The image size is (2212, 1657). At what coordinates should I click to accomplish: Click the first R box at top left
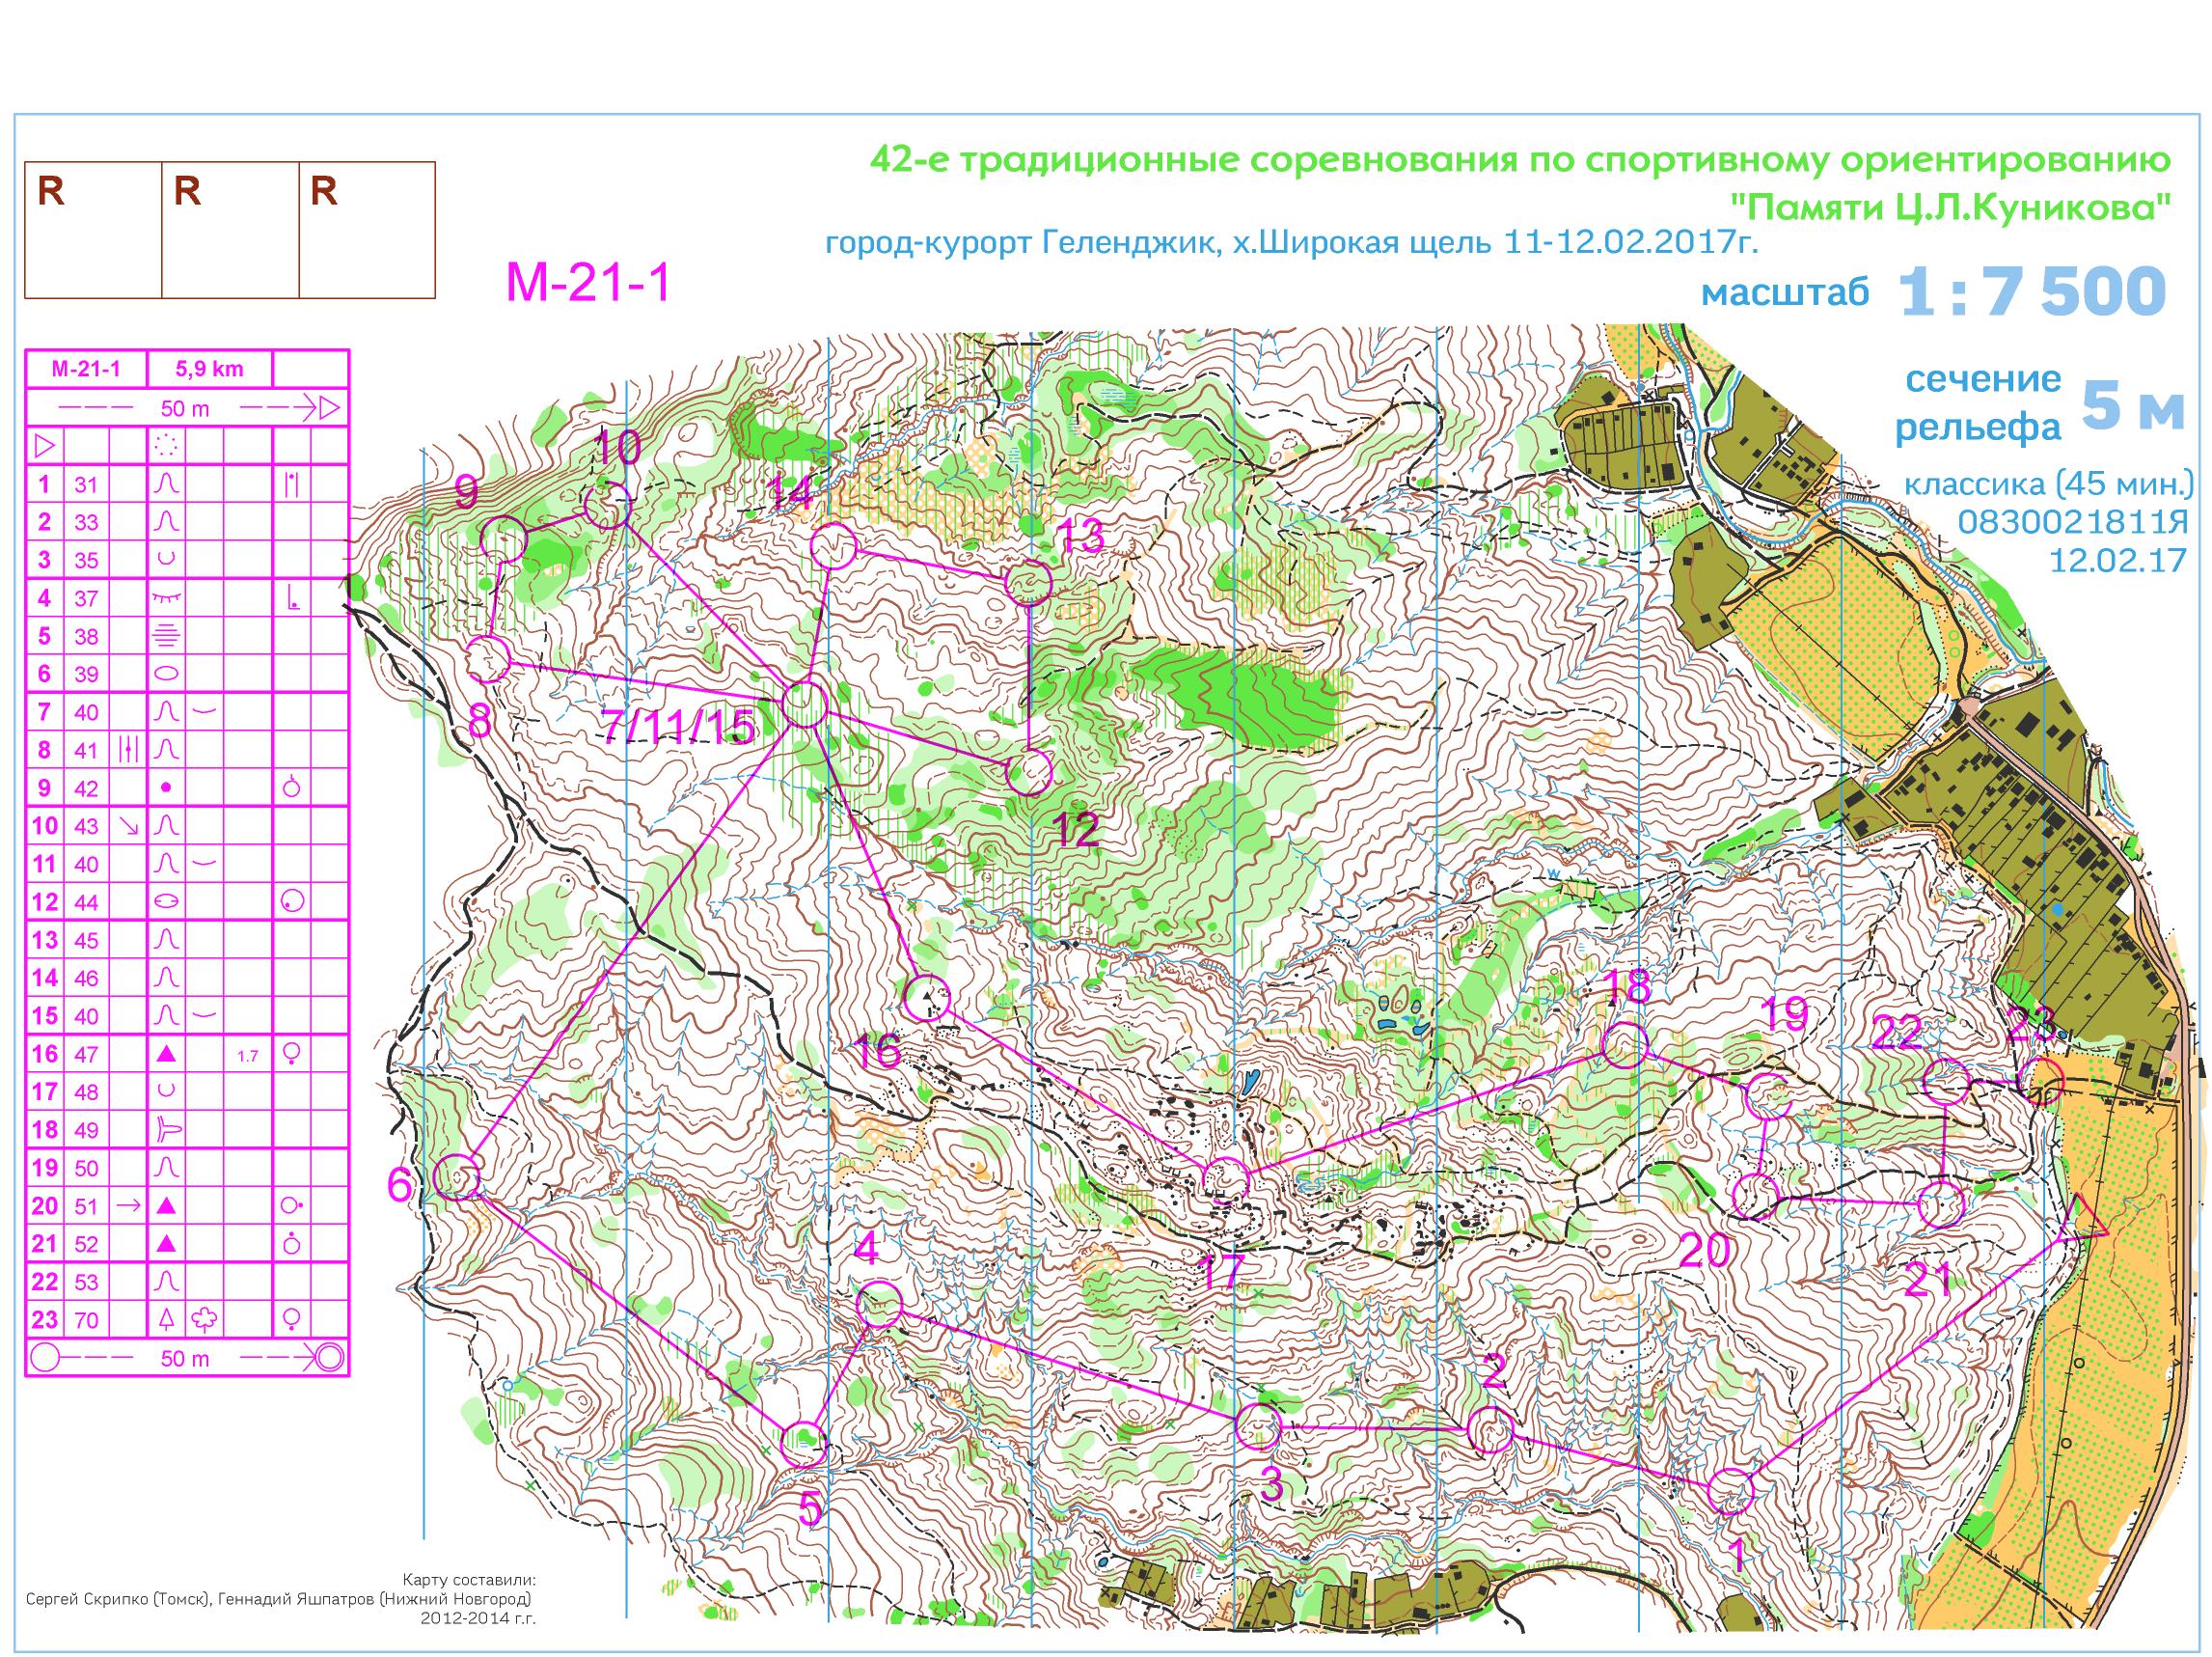pyautogui.click(x=93, y=230)
